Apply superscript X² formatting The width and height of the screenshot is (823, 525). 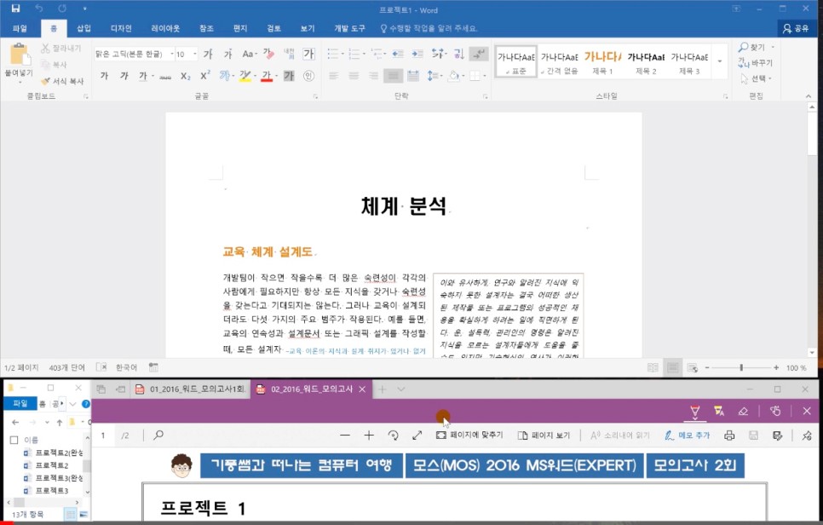[205, 76]
